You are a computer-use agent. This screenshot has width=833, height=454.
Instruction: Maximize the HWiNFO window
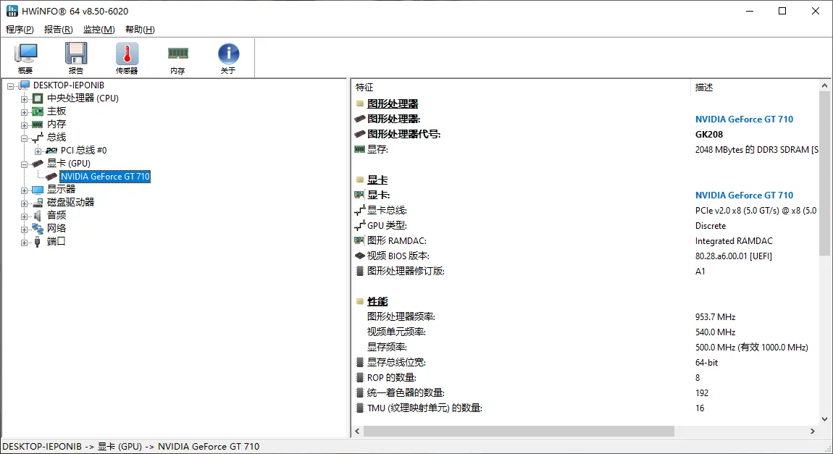tap(782, 11)
